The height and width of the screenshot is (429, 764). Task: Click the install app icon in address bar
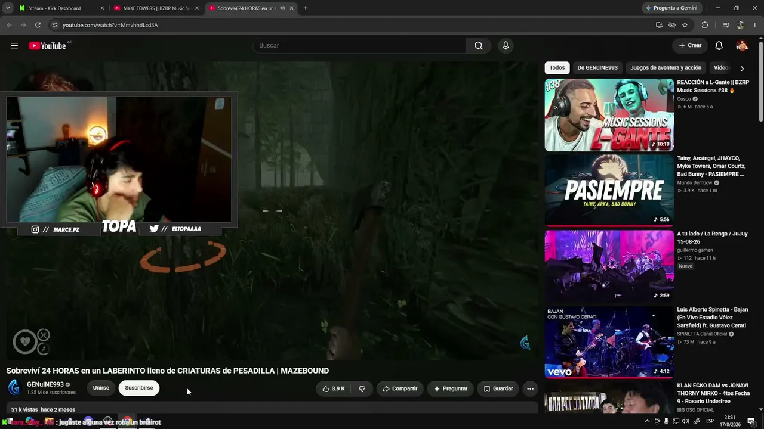point(659,25)
